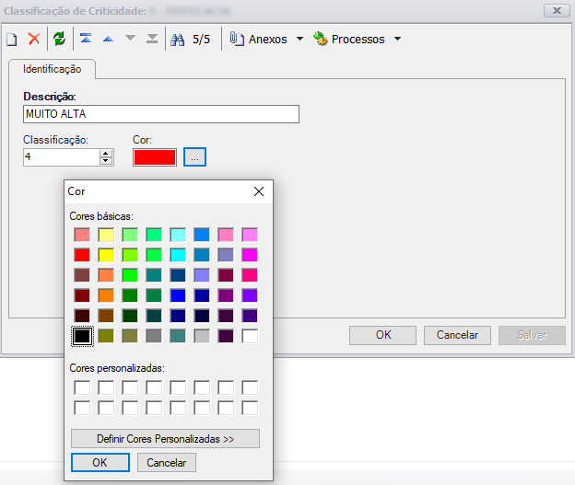Click OK in the Classificação de Criticidade window
This screenshot has height=485, width=575.
(382, 335)
